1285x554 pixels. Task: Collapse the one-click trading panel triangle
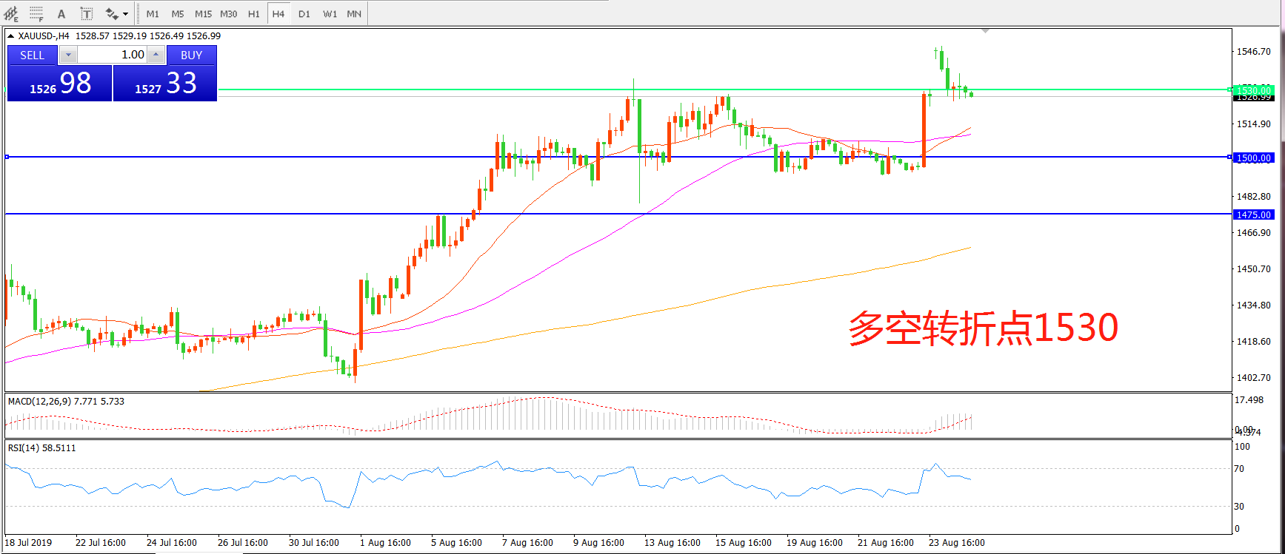tap(11, 36)
